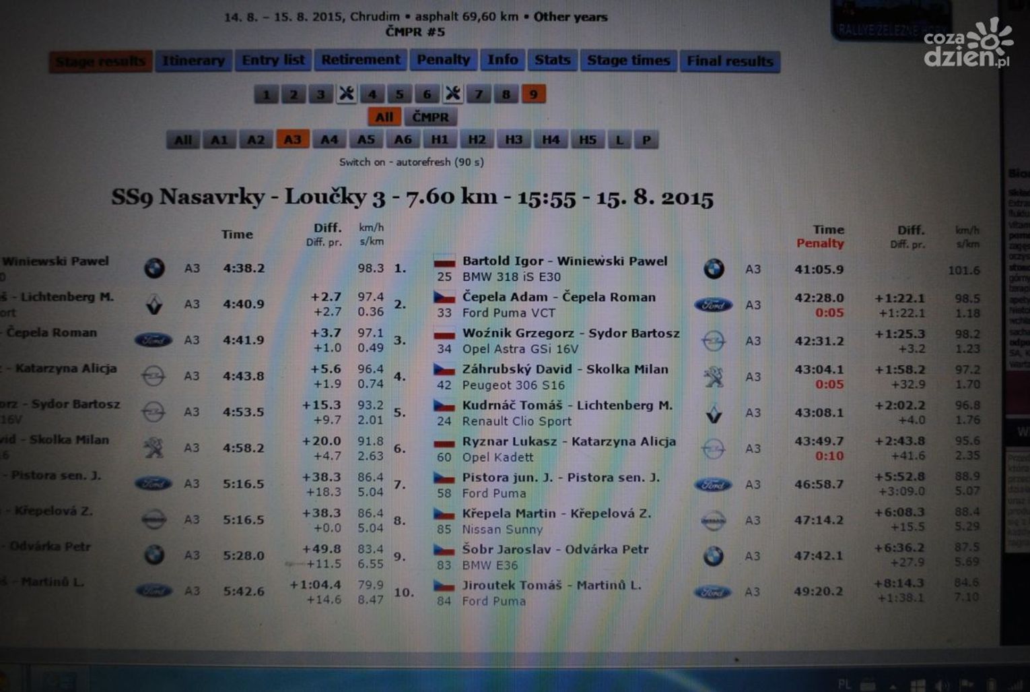Click Jiroutek Tomáš - Martinů L. entry

[x=551, y=586]
